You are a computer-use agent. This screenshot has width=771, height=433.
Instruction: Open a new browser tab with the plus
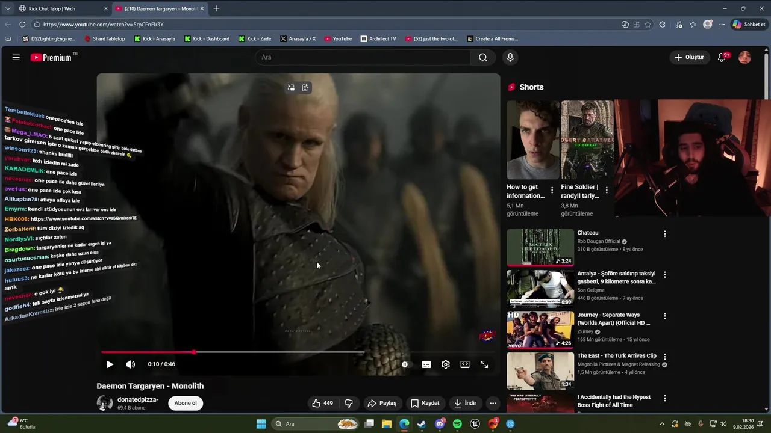216,8
